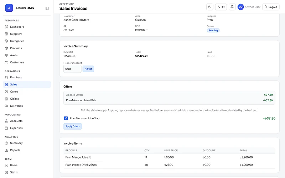The height and width of the screenshot is (178, 285).
Task: Click Karim General Store customer name
Action: click(76, 20)
